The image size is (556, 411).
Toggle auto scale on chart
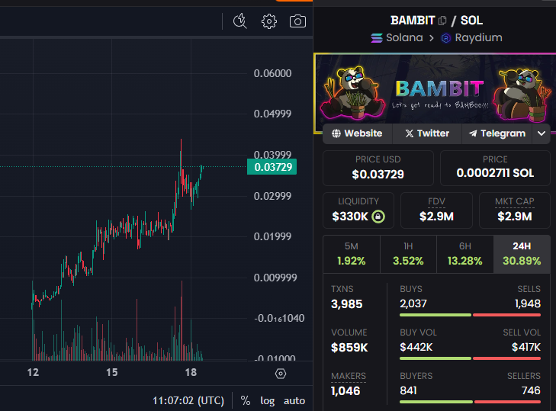click(294, 401)
